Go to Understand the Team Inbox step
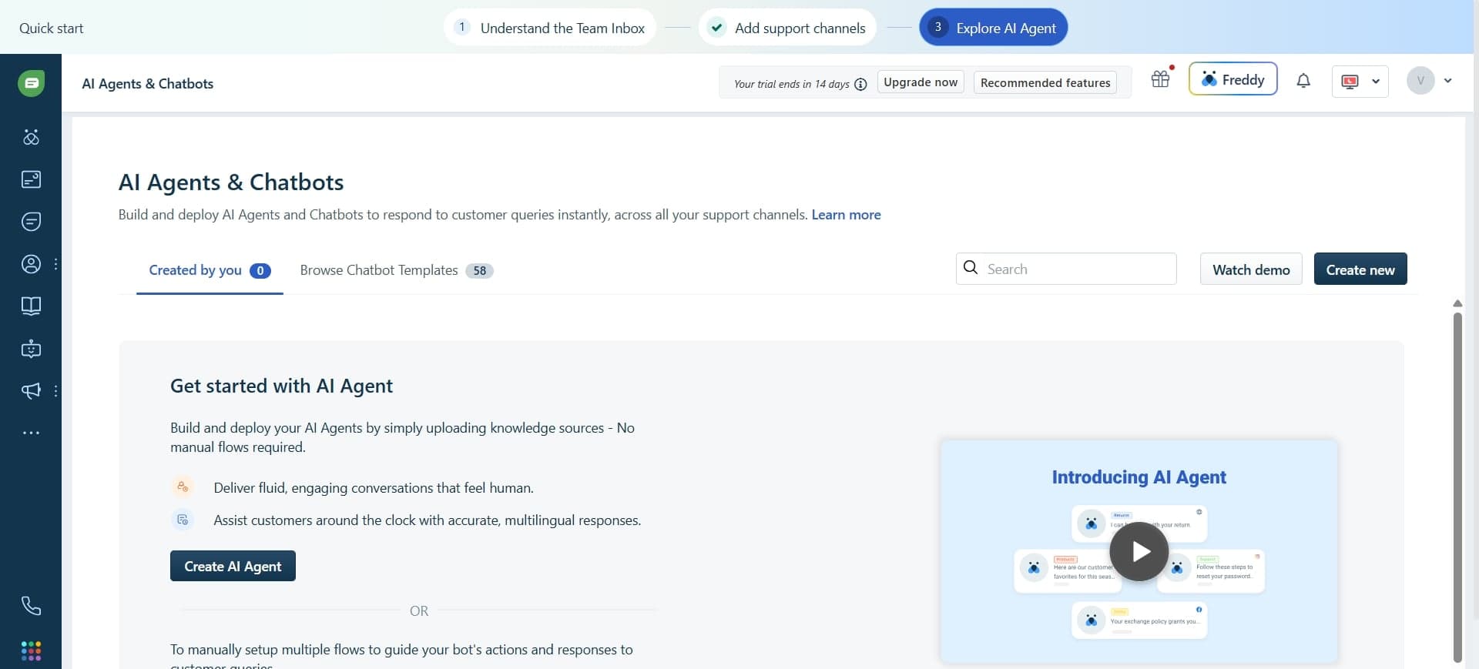The width and height of the screenshot is (1479, 669). click(x=549, y=28)
